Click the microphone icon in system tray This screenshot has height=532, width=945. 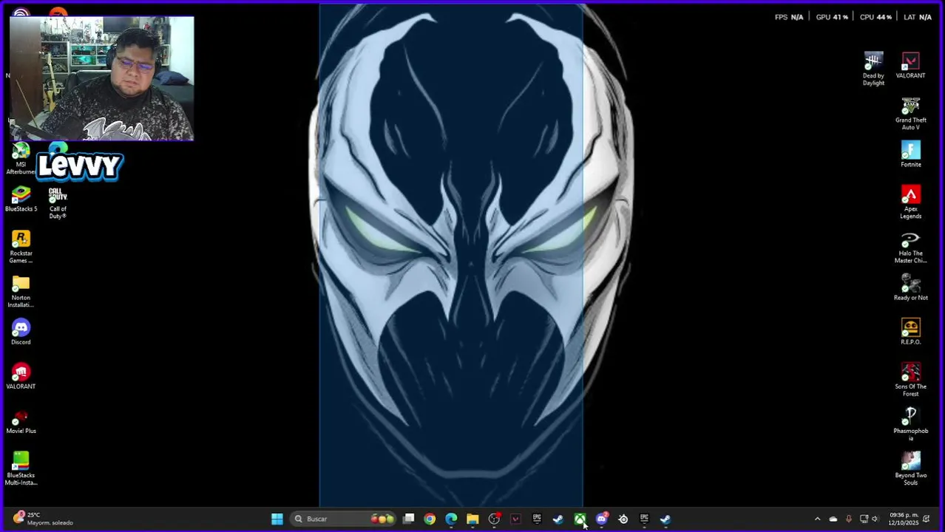pos(849,519)
